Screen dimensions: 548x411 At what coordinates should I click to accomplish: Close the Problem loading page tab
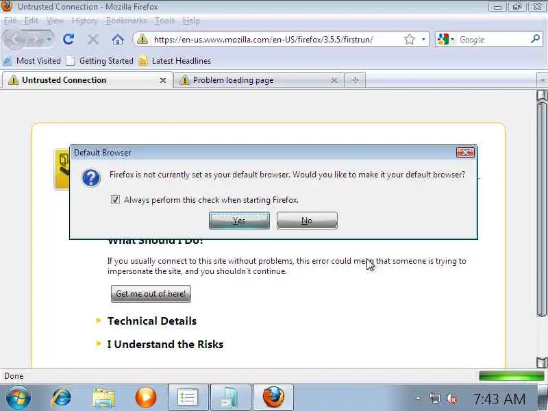(334, 80)
